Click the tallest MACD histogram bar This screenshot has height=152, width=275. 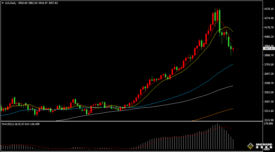[217, 136]
